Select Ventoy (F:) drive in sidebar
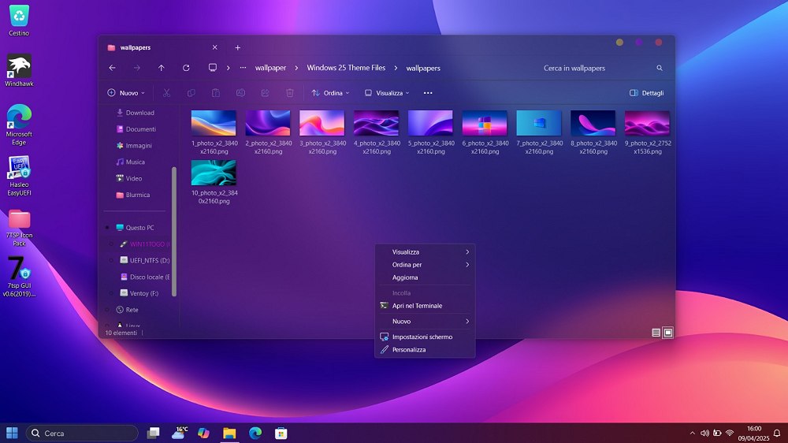Image resolution: width=788 pixels, height=443 pixels. tap(139, 293)
